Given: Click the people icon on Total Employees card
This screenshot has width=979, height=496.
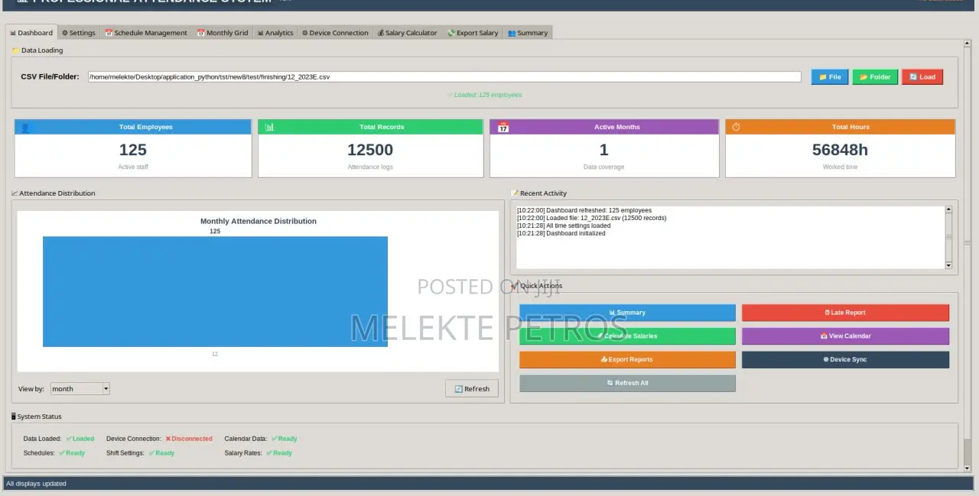Looking at the screenshot, I should [26, 127].
